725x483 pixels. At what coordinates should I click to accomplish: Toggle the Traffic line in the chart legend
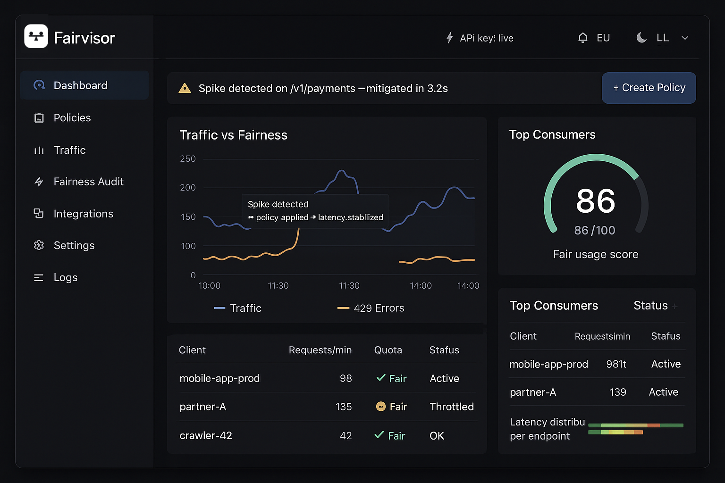click(x=238, y=308)
